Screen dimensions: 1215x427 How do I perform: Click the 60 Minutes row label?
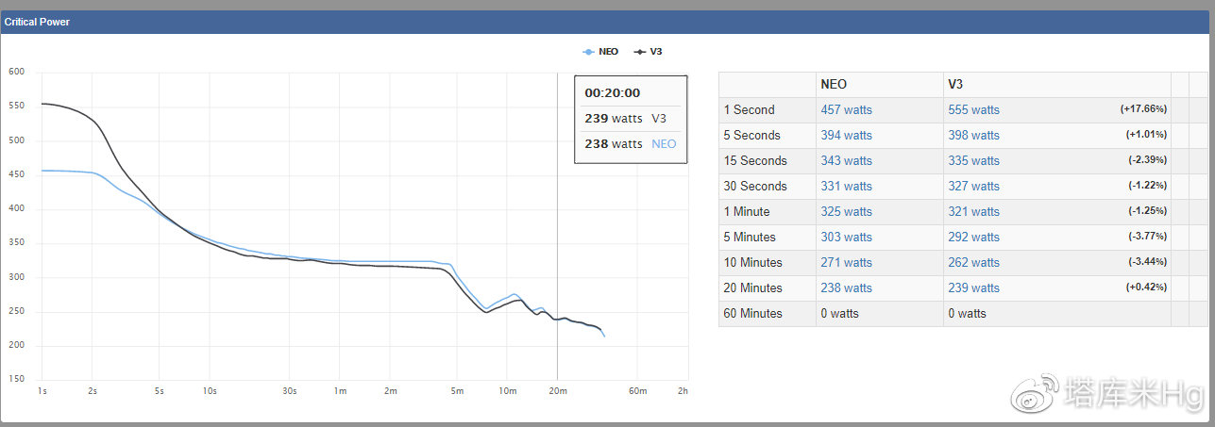[x=753, y=314]
